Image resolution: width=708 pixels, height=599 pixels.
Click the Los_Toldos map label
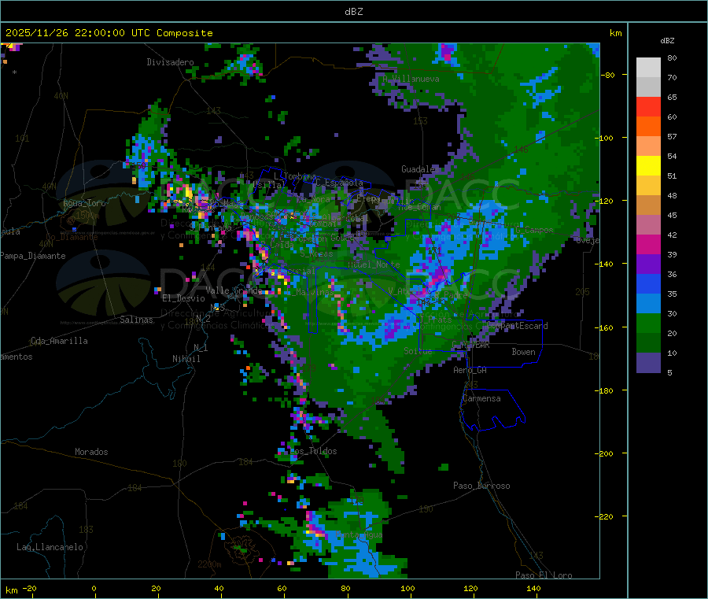click(313, 451)
